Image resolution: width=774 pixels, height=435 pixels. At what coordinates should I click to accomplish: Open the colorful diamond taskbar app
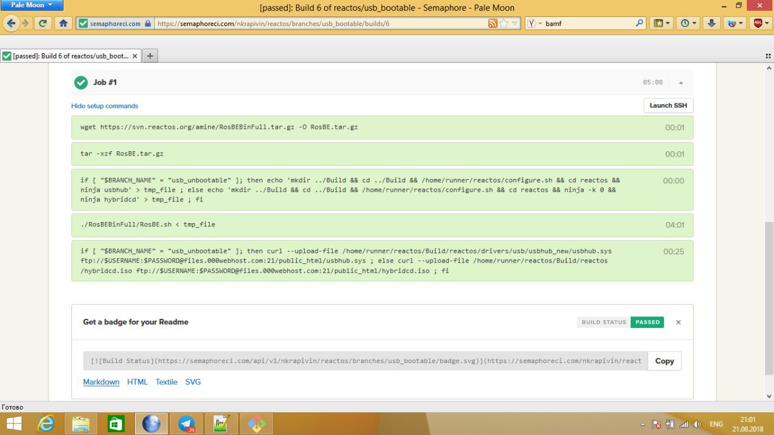(x=256, y=424)
